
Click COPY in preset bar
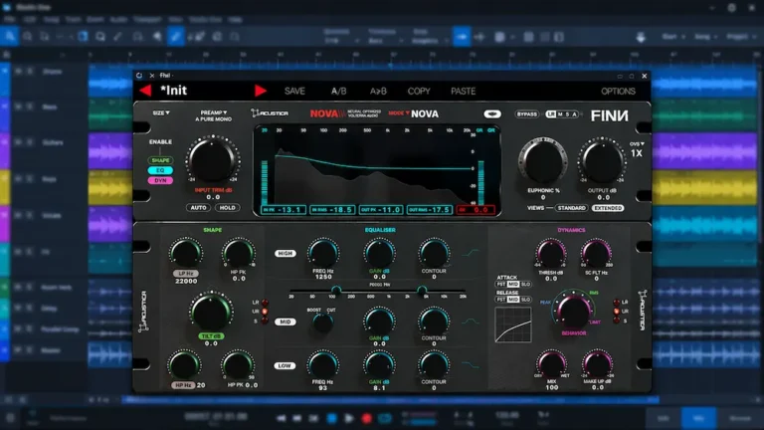[x=419, y=92]
